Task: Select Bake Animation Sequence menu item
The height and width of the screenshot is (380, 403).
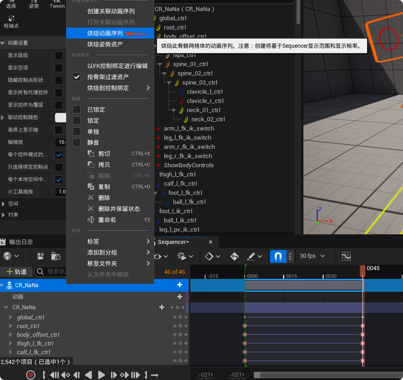Action: 110,33
